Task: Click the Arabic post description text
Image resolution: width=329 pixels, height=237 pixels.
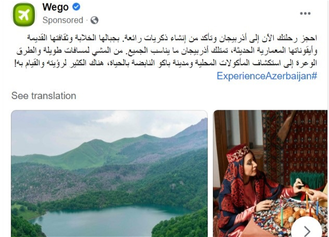Action: 166,50
